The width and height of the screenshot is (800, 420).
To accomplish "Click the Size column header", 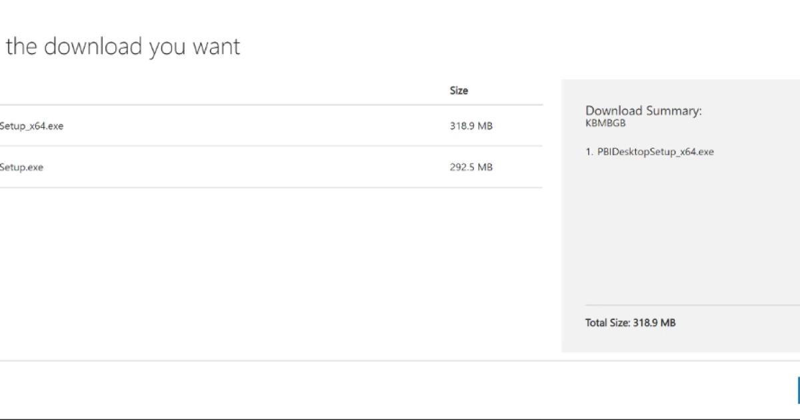I will (459, 90).
